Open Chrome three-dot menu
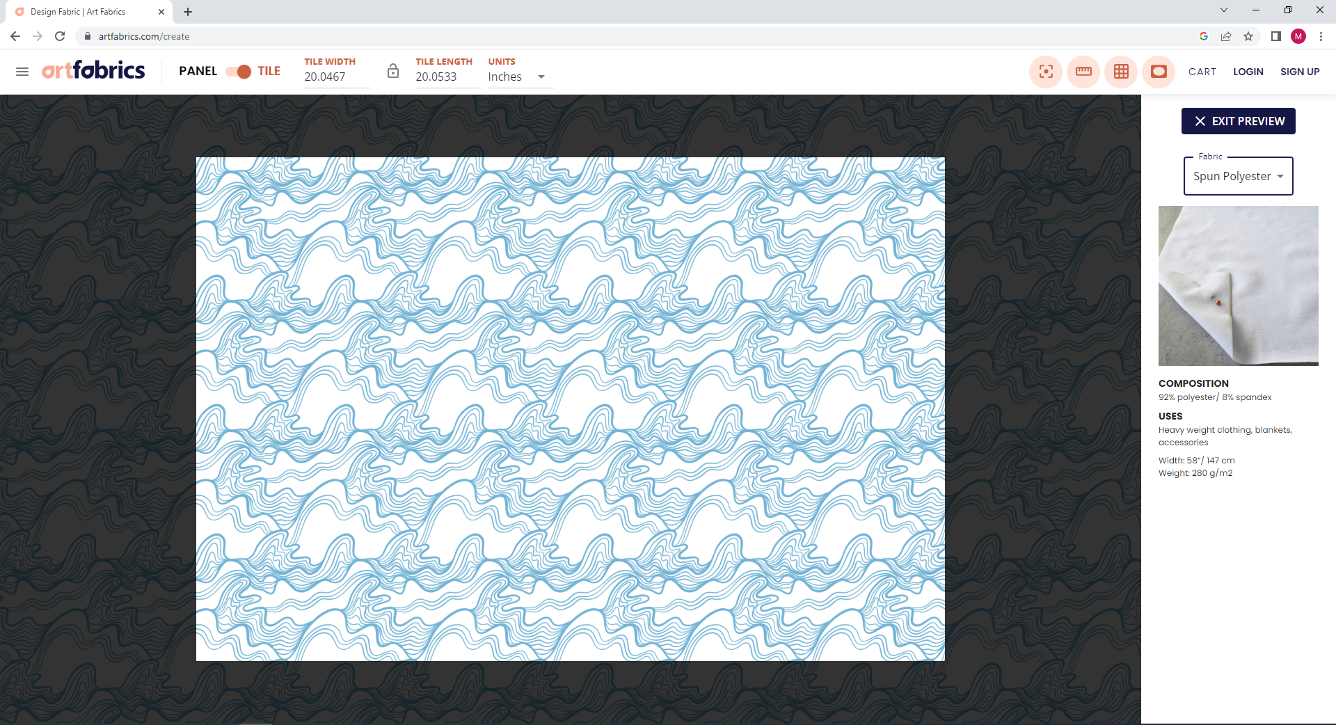The image size is (1336, 725). click(x=1321, y=36)
